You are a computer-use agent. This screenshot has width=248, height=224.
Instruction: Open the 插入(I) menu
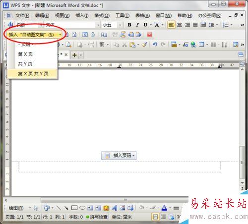coord(82,16)
